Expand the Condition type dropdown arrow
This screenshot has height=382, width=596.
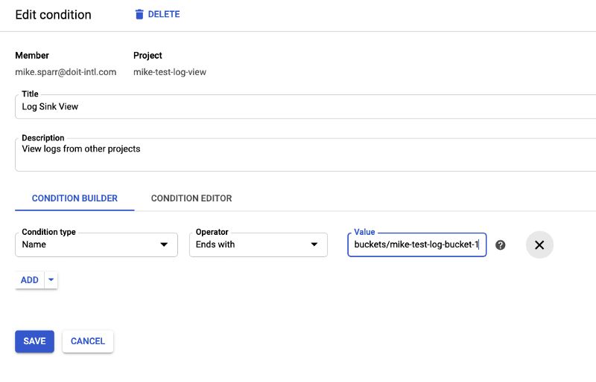point(164,245)
